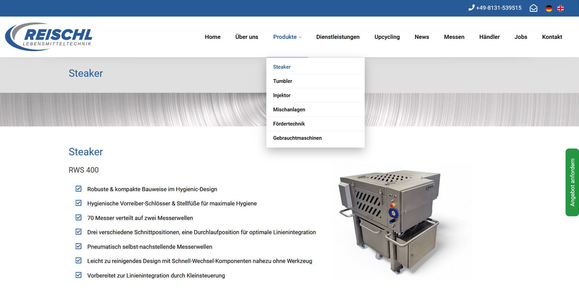Click checkmark icon beside 70 Messer

coord(78,217)
